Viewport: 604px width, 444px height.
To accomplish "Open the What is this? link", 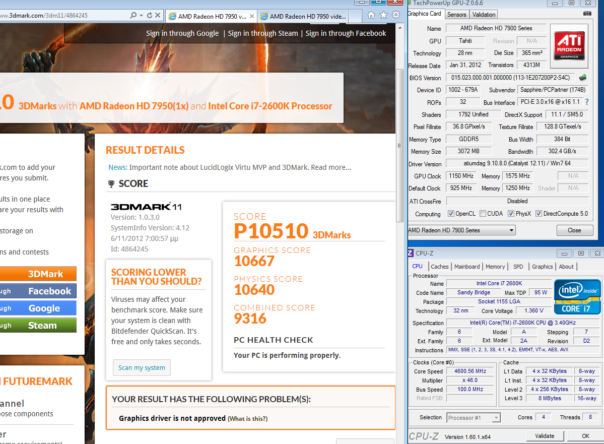I will coord(248,419).
